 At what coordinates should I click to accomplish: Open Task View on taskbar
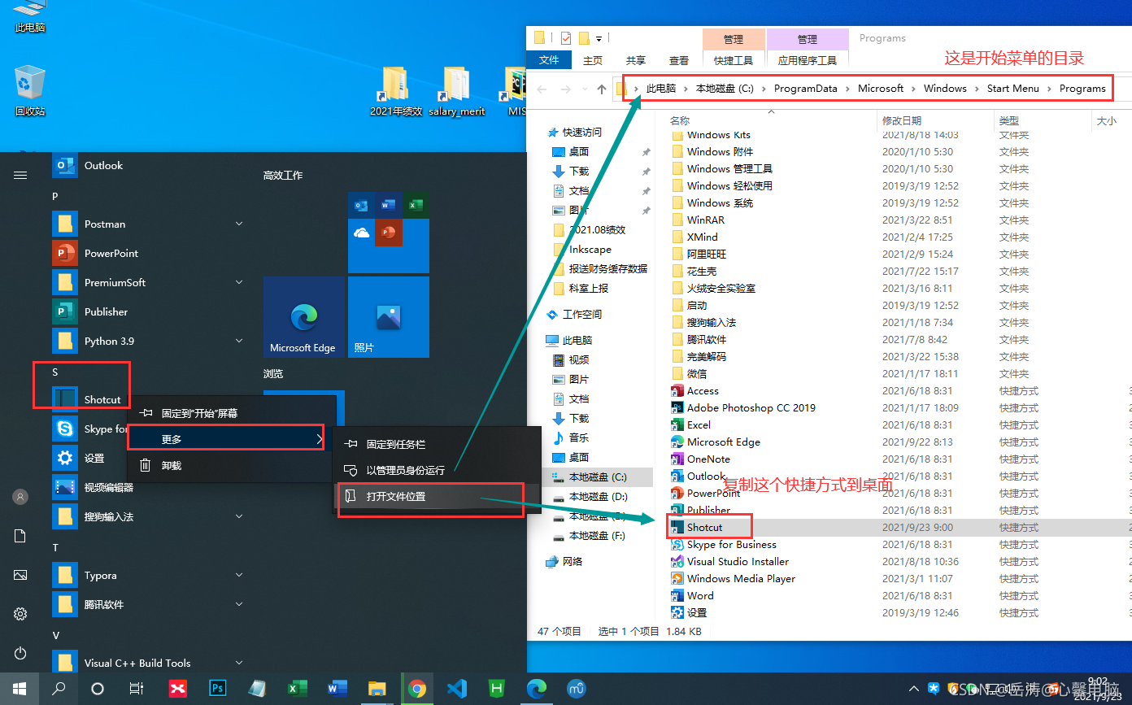click(x=137, y=689)
